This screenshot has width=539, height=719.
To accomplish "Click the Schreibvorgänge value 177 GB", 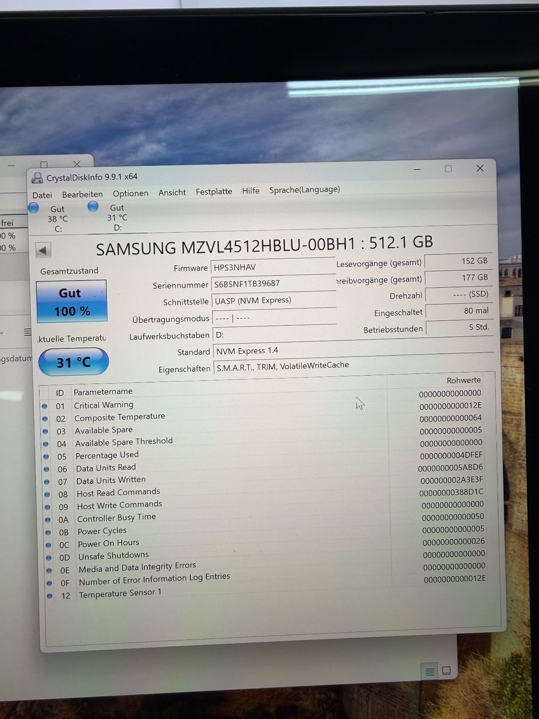I will (x=459, y=277).
